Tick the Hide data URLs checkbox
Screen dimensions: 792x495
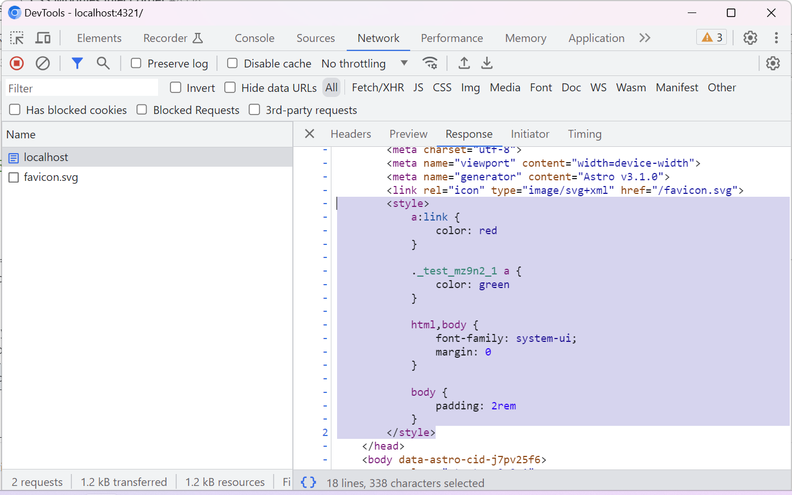tap(230, 88)
